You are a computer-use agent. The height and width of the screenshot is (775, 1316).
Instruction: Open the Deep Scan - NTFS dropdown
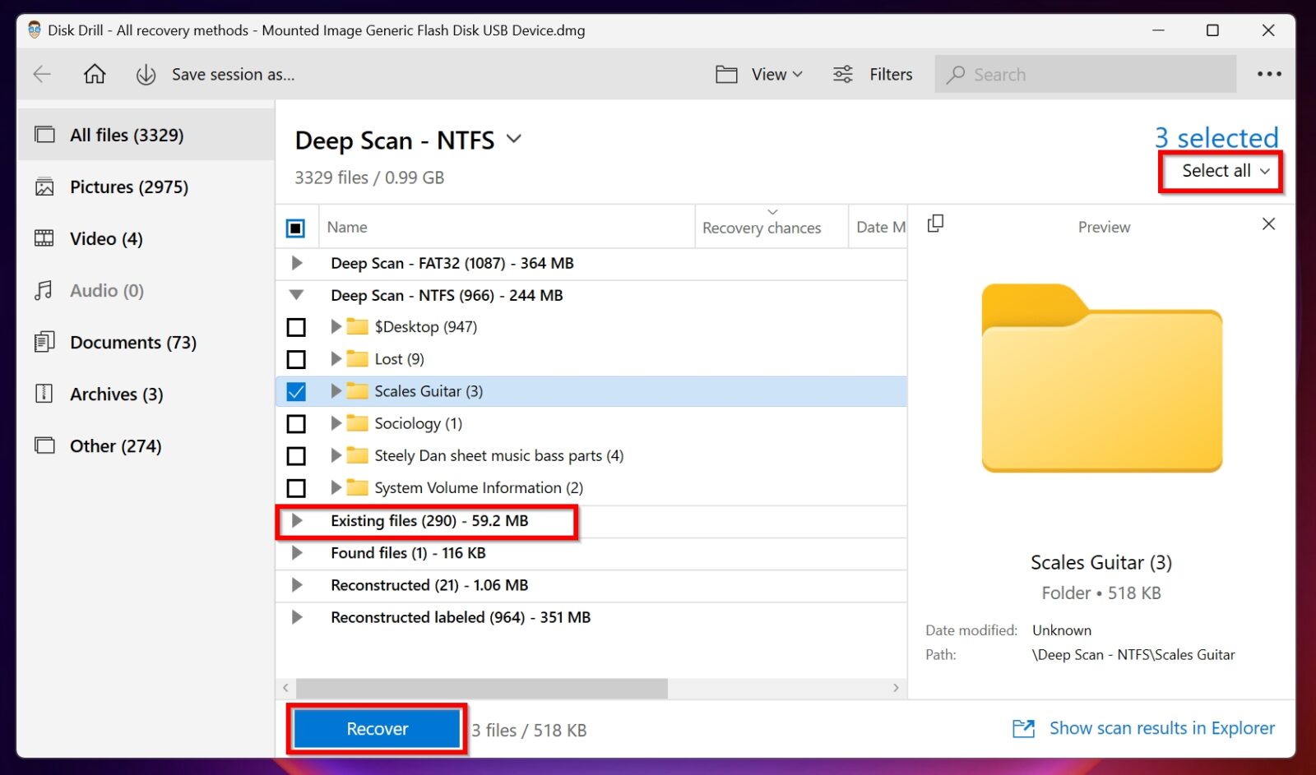513,140
